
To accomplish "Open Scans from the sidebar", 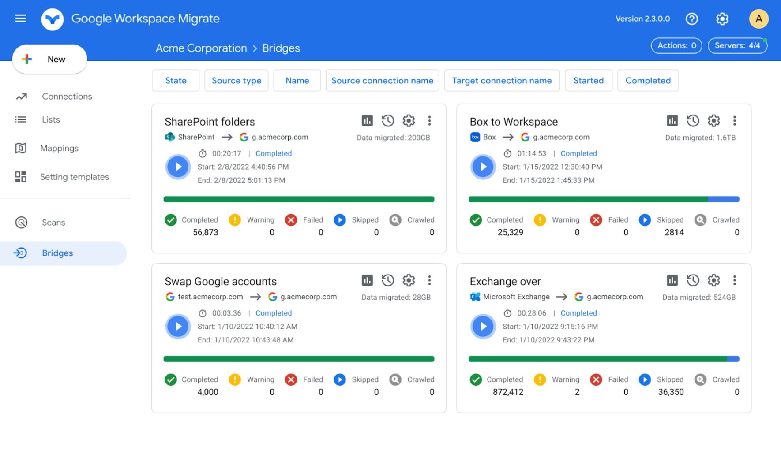I will pos(53,223).
